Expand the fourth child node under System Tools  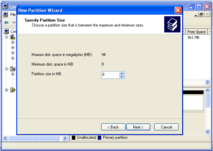pos(13,58)
